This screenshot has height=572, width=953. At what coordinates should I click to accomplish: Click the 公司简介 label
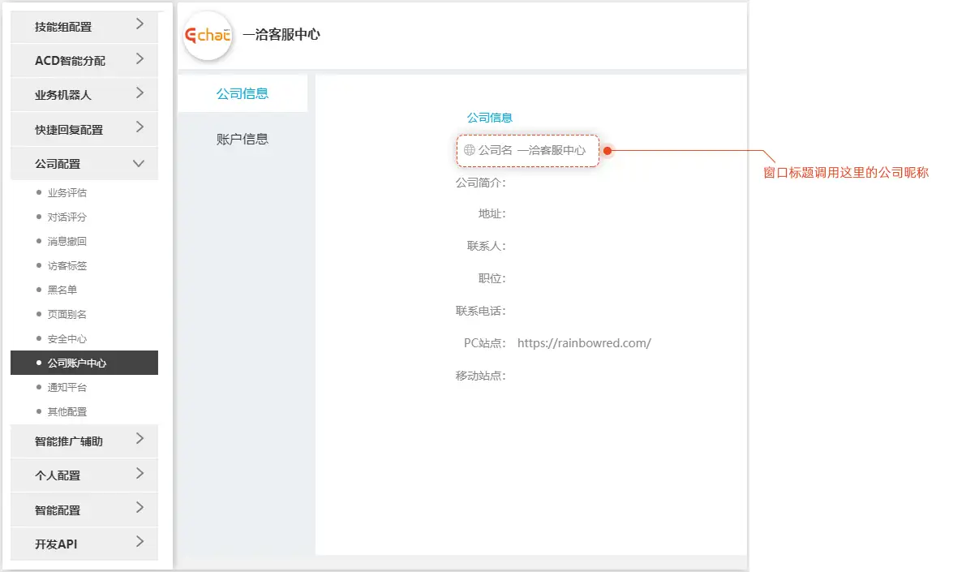coord(481,183)
